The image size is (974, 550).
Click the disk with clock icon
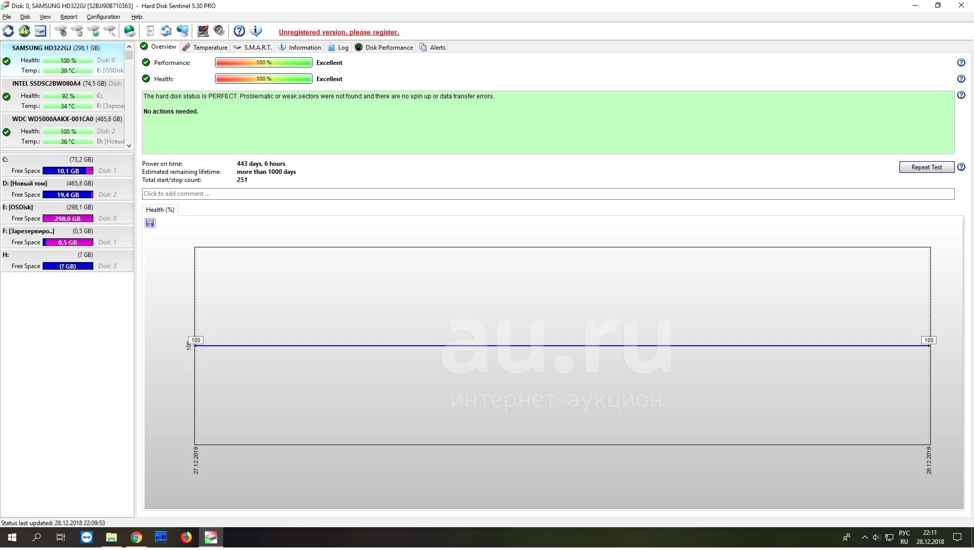[x=77, y=31]
